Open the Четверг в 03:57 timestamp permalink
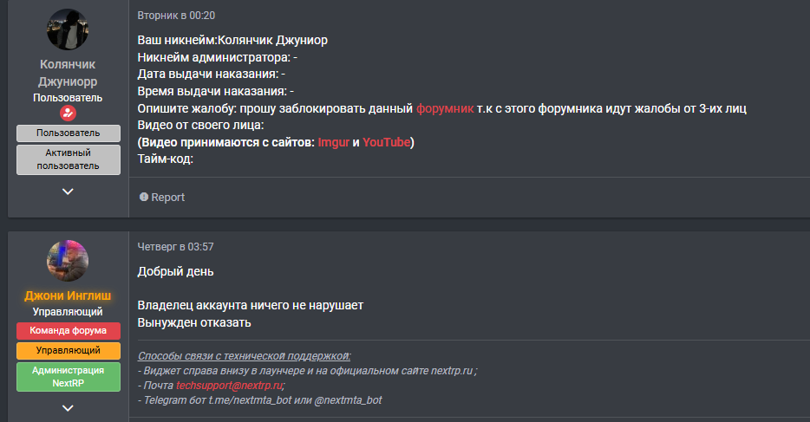The height and width of the screenshot is (422, 810). tap(175, 247)
